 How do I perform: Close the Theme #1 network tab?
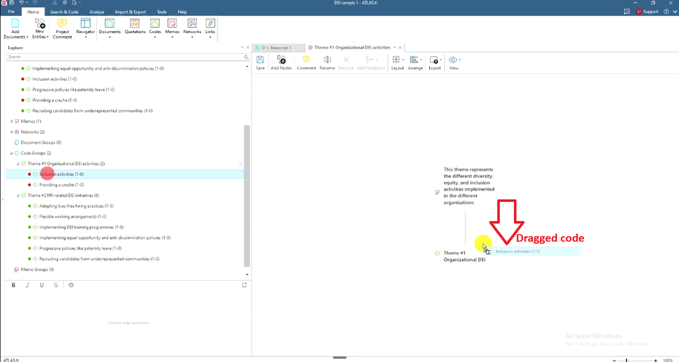click(x=400, y=48)
